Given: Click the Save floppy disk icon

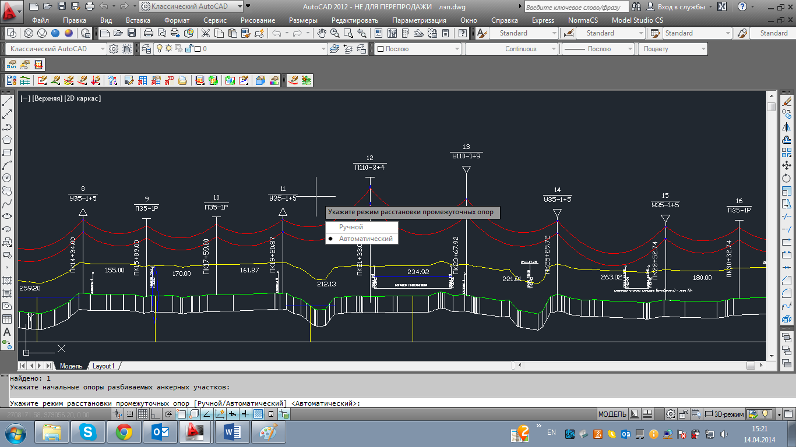Looking at the screenshot, I should tap(132, 33).
